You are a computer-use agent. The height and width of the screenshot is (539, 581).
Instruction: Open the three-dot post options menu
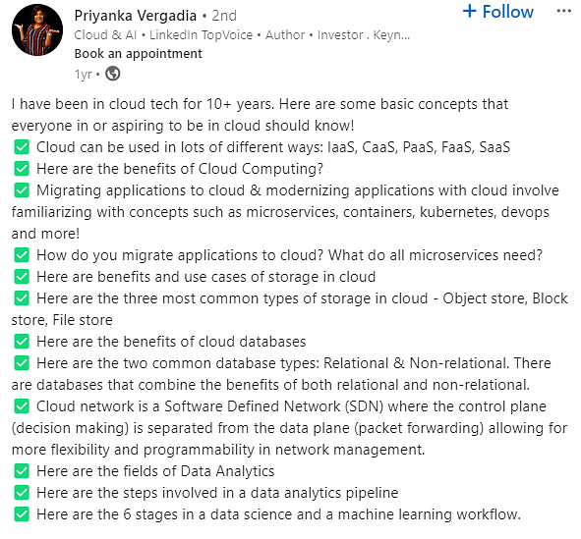tap(563, 11)
